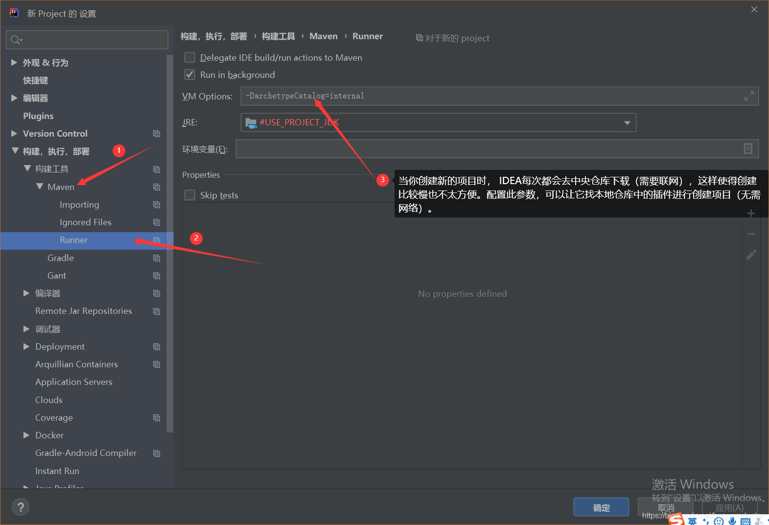Click project-level icon beside Maven
This screenshot has height=525, width=769.
(x=157, y=187)
